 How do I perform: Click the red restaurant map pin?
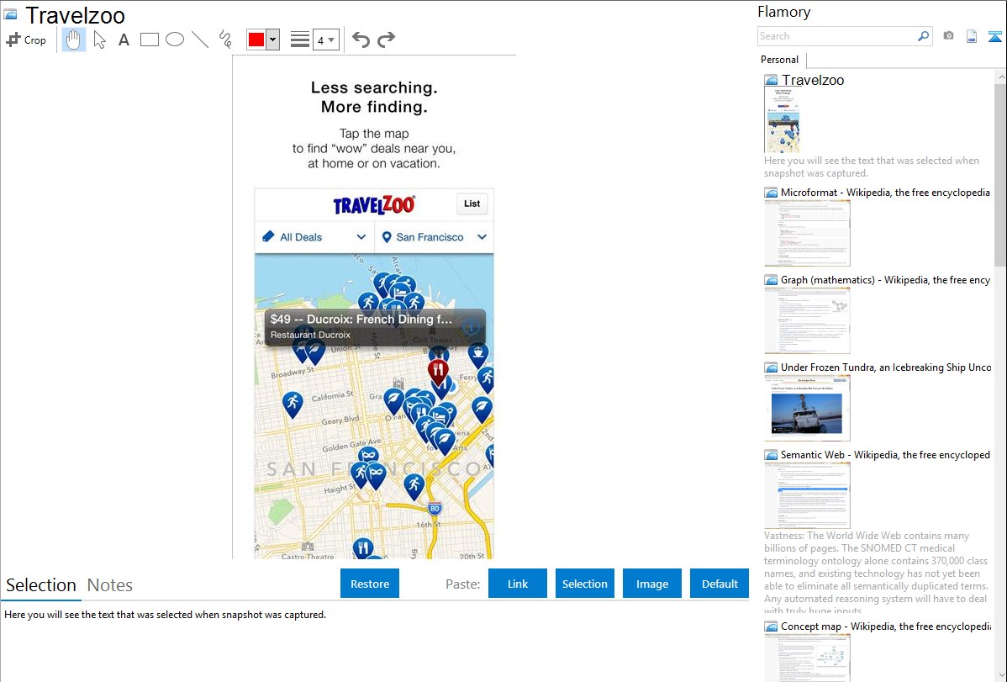439,373
